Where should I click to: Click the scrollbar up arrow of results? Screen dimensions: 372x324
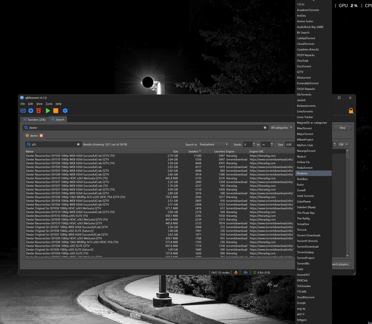[348, 150]
